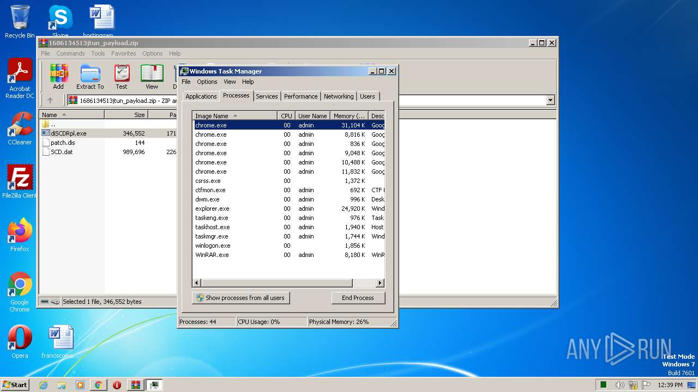The image size is (698, 392).
Task: Select csrss.exe process row
Action: tap(289, 181)
